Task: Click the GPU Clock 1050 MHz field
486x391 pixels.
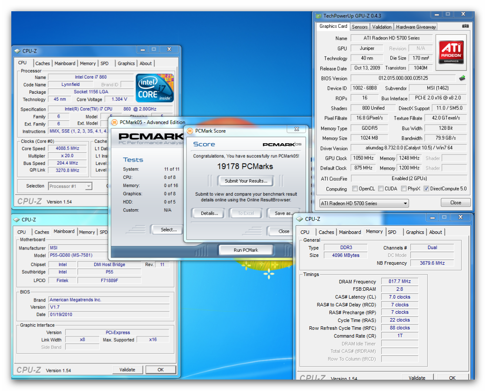Action: tap(363, 158)
